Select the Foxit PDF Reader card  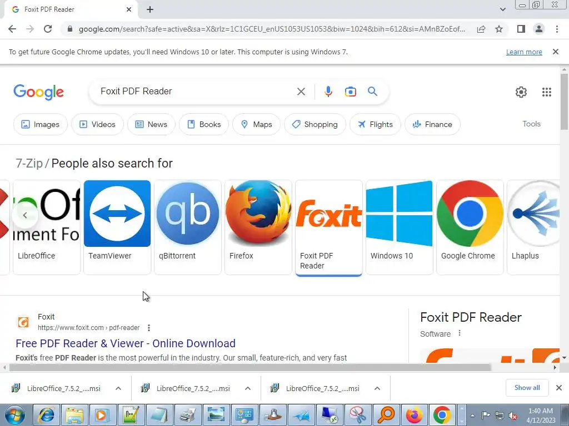pos(329,228)
